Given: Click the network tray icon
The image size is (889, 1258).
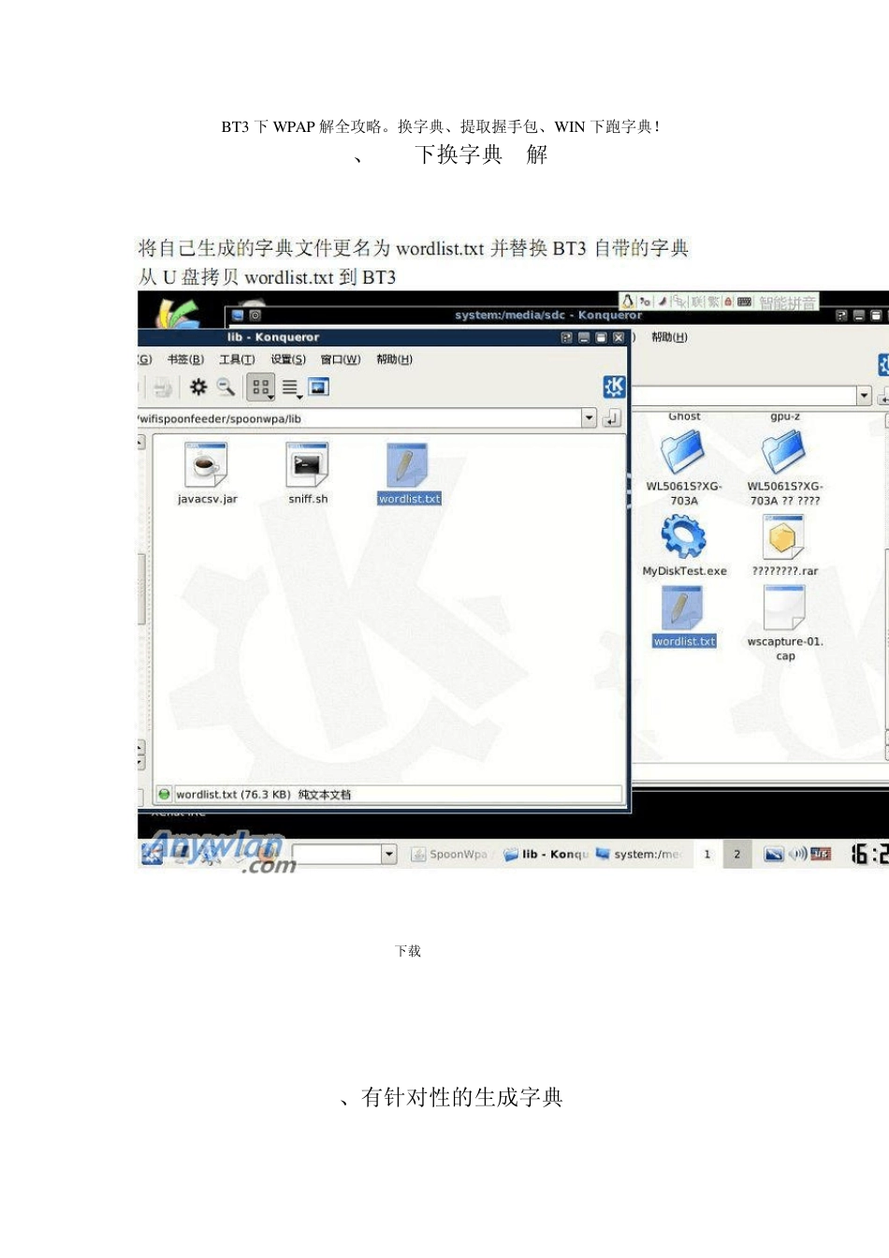Looking at the screenshot, I should (773, 854).
